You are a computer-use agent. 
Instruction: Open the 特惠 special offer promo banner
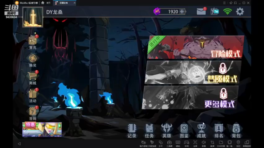pyautogui.click(x=42, y=129)
